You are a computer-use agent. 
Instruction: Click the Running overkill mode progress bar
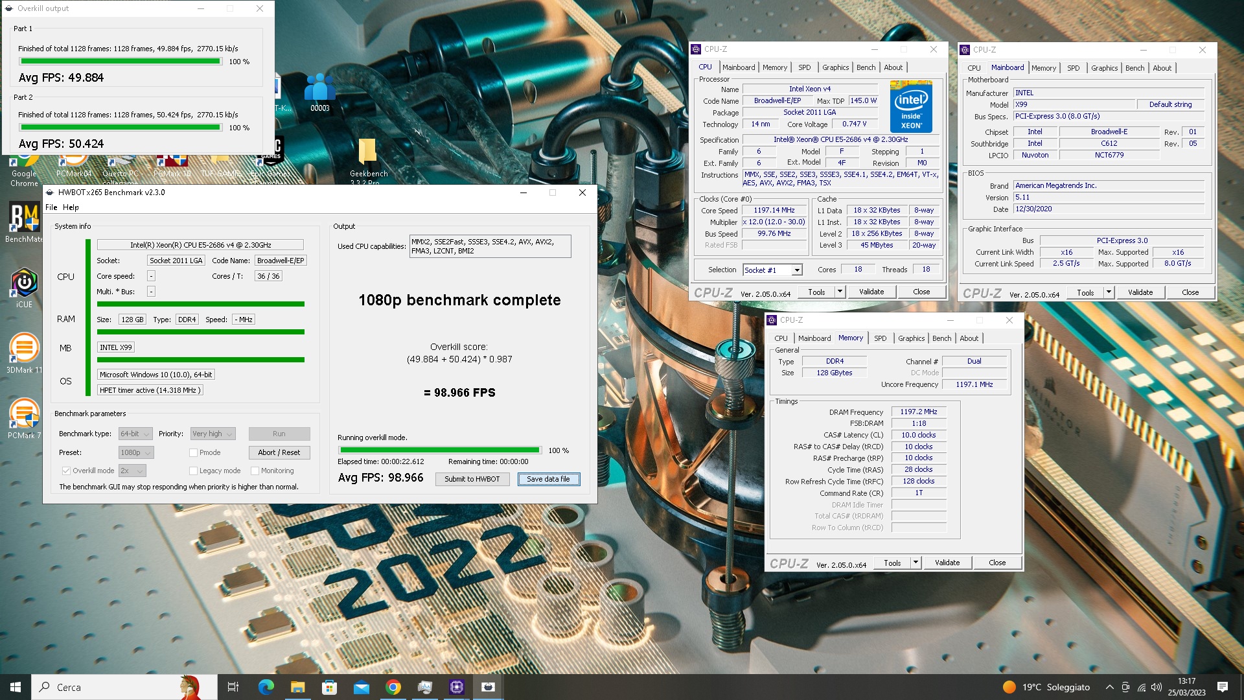(x=440, y=450)
